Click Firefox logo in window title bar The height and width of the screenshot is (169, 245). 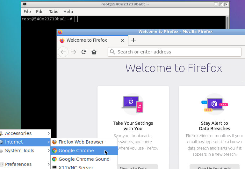[60, 32]
